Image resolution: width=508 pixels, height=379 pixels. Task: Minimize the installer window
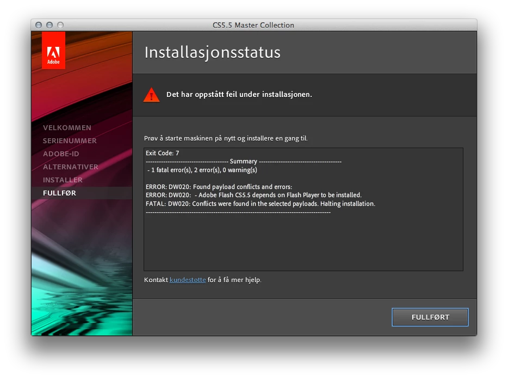pyautogui.click(x=49, y=25)
